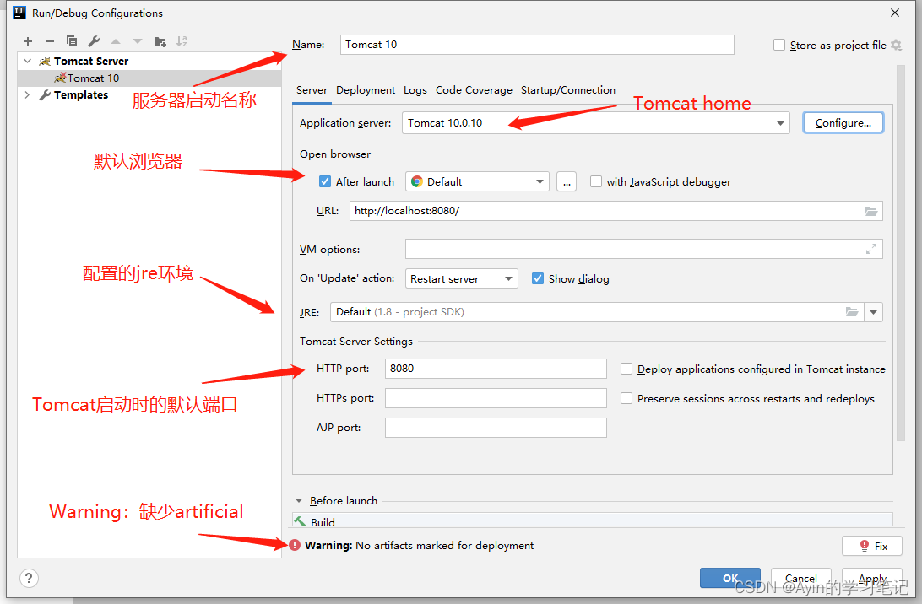This screenshot has width=922, height=604.
Task: Uncheck After launch checkbox
Action: [x=324, y=181]
